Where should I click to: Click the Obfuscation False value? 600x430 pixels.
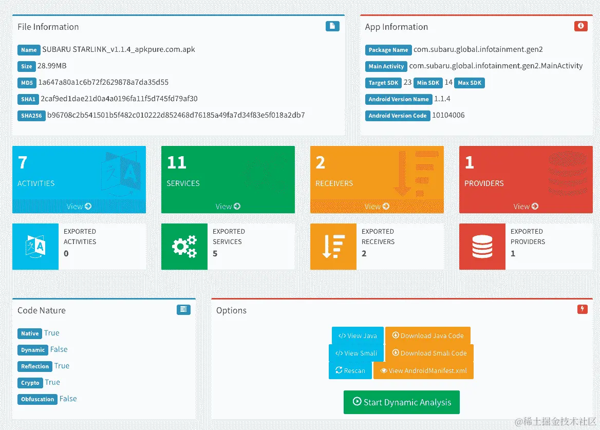(68, 399)
